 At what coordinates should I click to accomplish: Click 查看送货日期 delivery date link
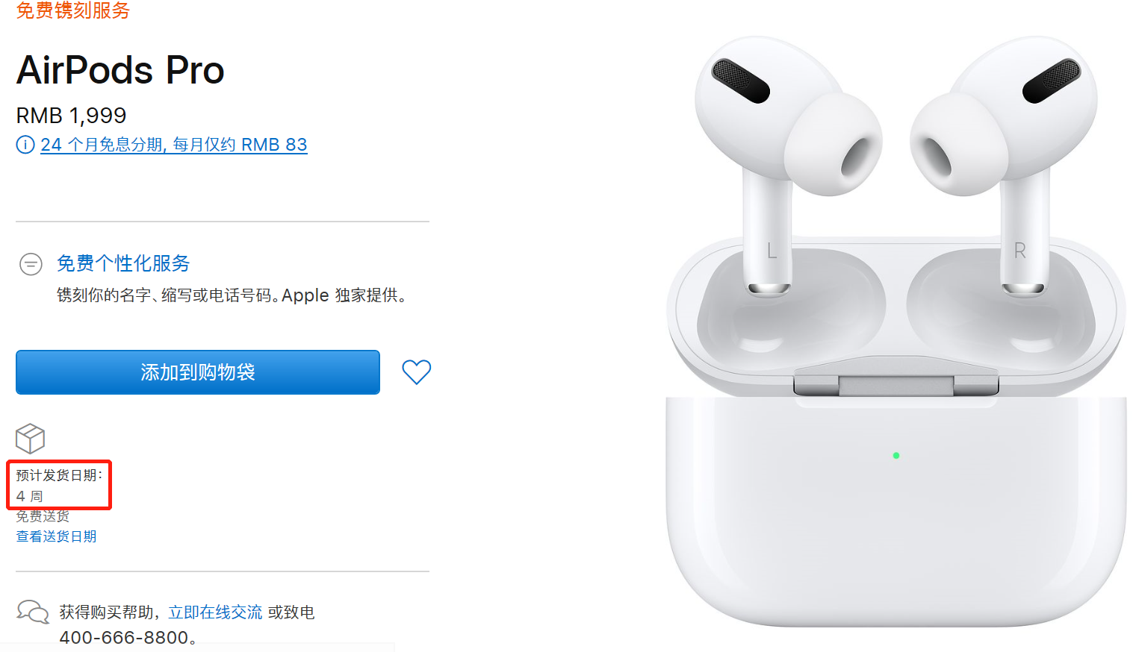click(x=56, y=536)
